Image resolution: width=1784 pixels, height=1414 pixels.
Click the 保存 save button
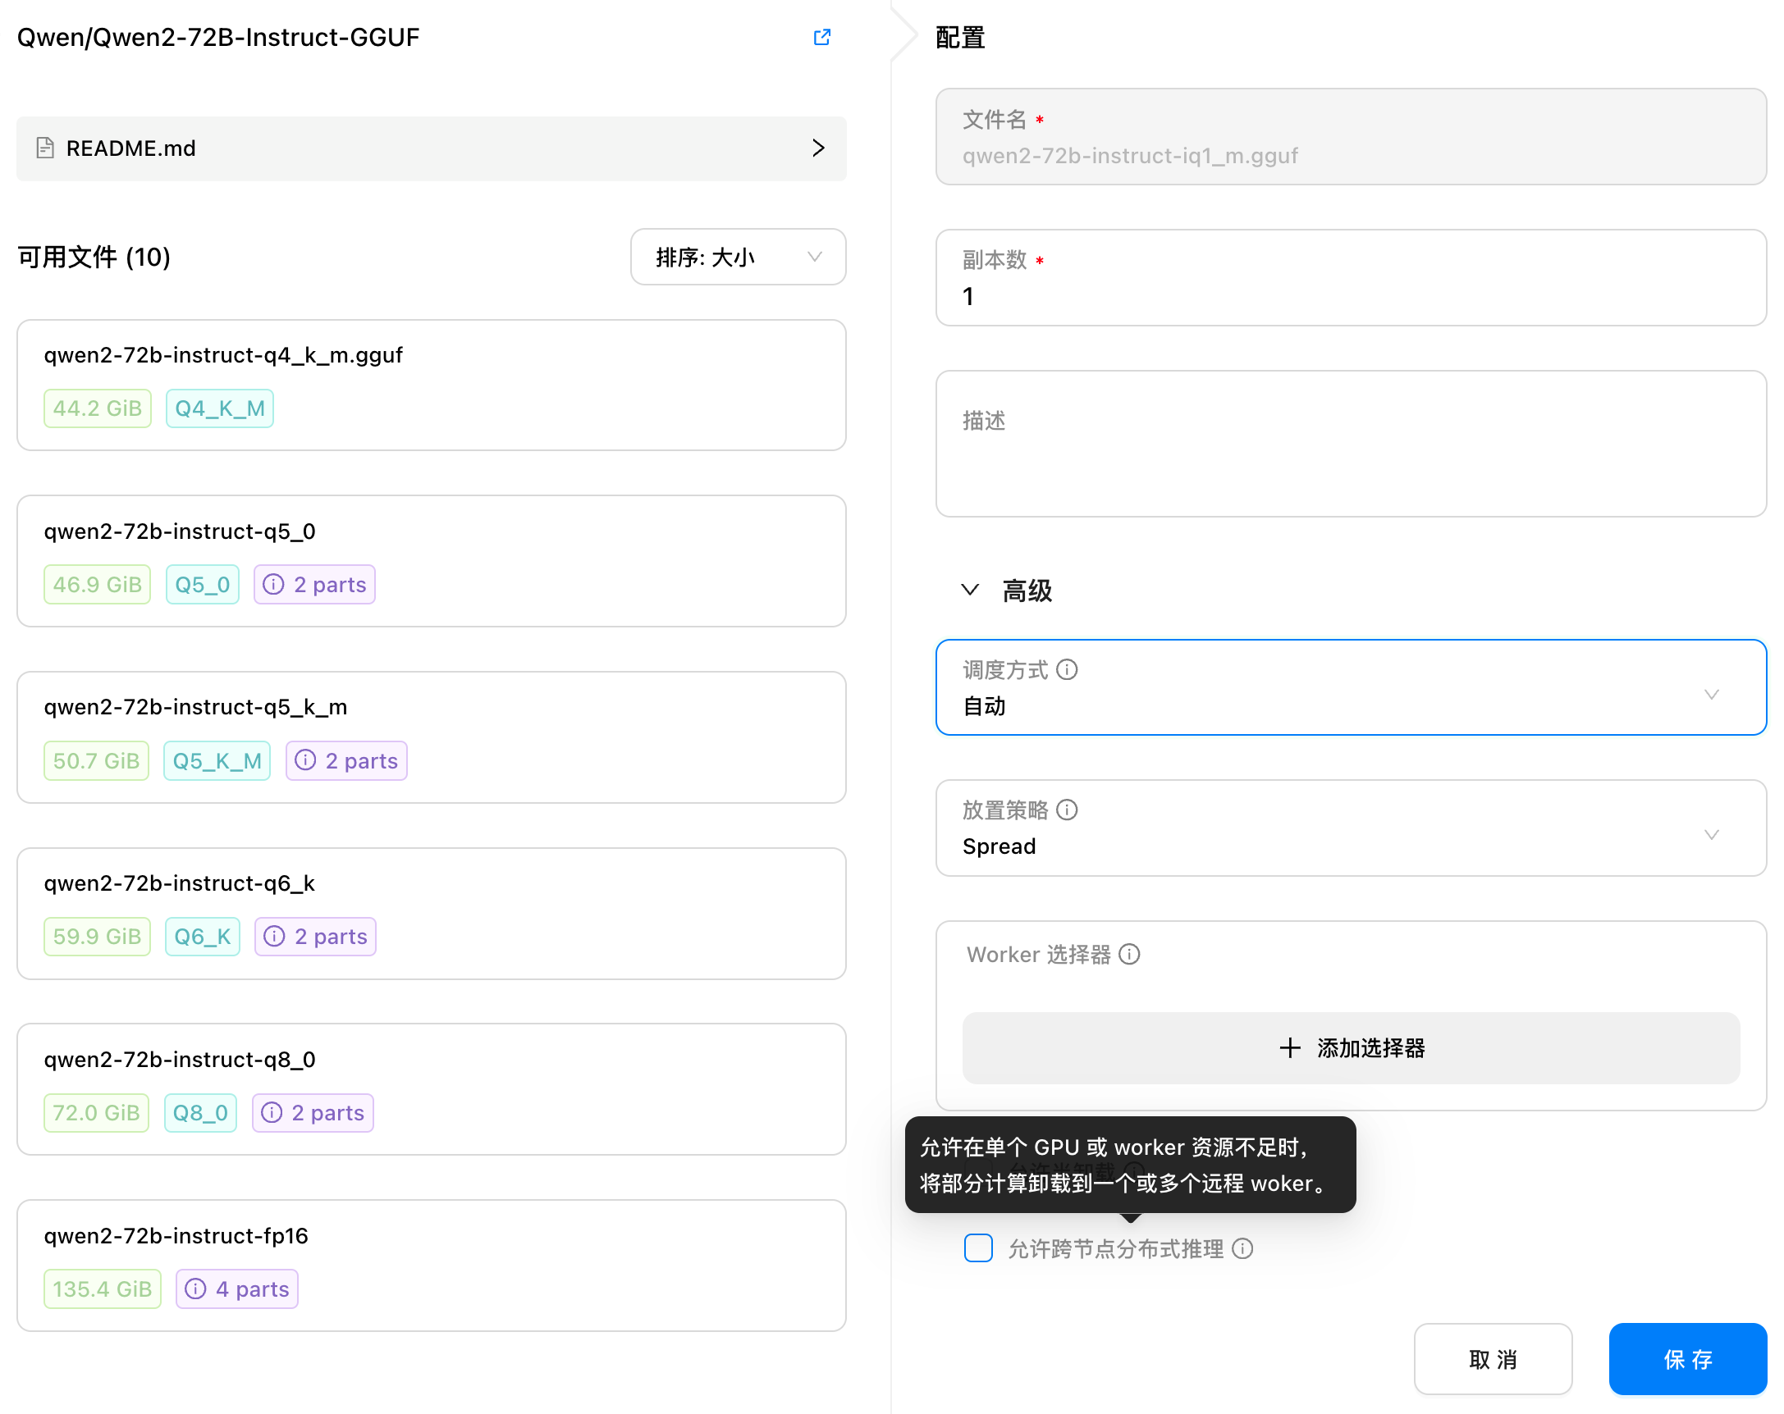1687,1359
